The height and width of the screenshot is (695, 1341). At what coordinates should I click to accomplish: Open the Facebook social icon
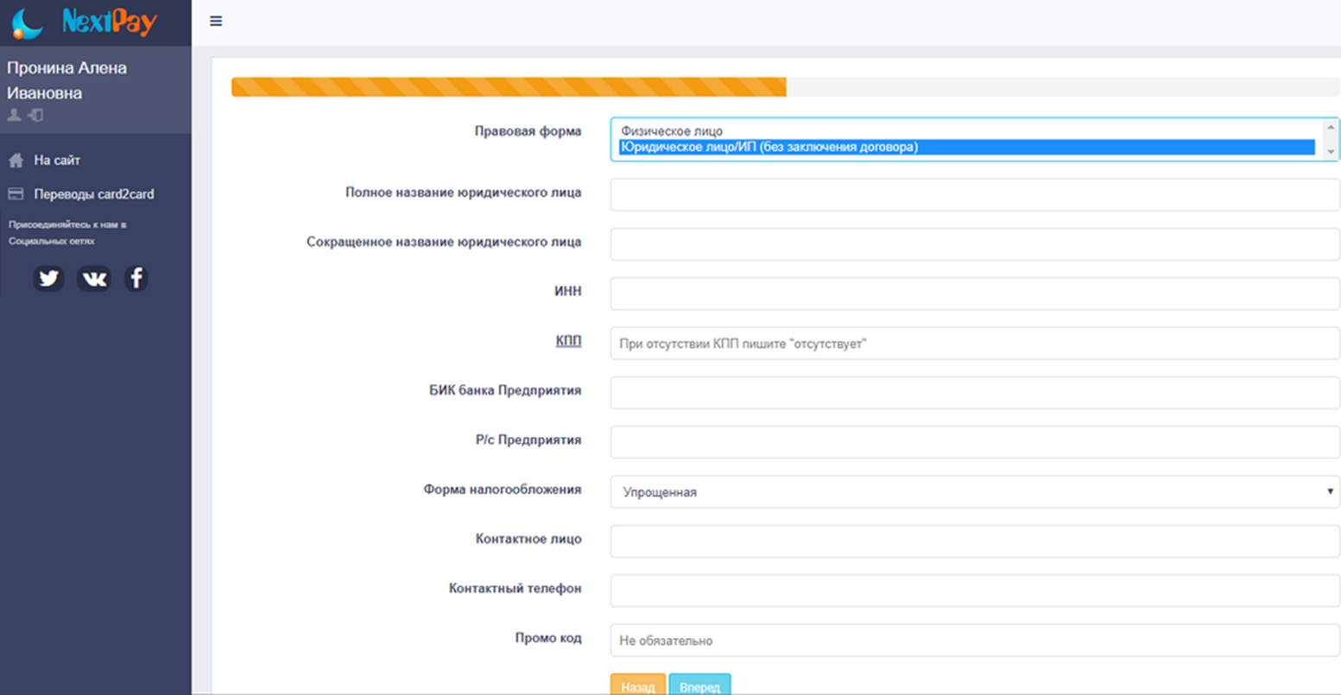tap(136, 278)
